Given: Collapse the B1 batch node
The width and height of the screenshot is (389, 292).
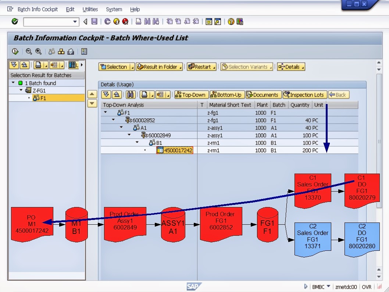Looking at the screenshot, I should [x=137, y=142].
